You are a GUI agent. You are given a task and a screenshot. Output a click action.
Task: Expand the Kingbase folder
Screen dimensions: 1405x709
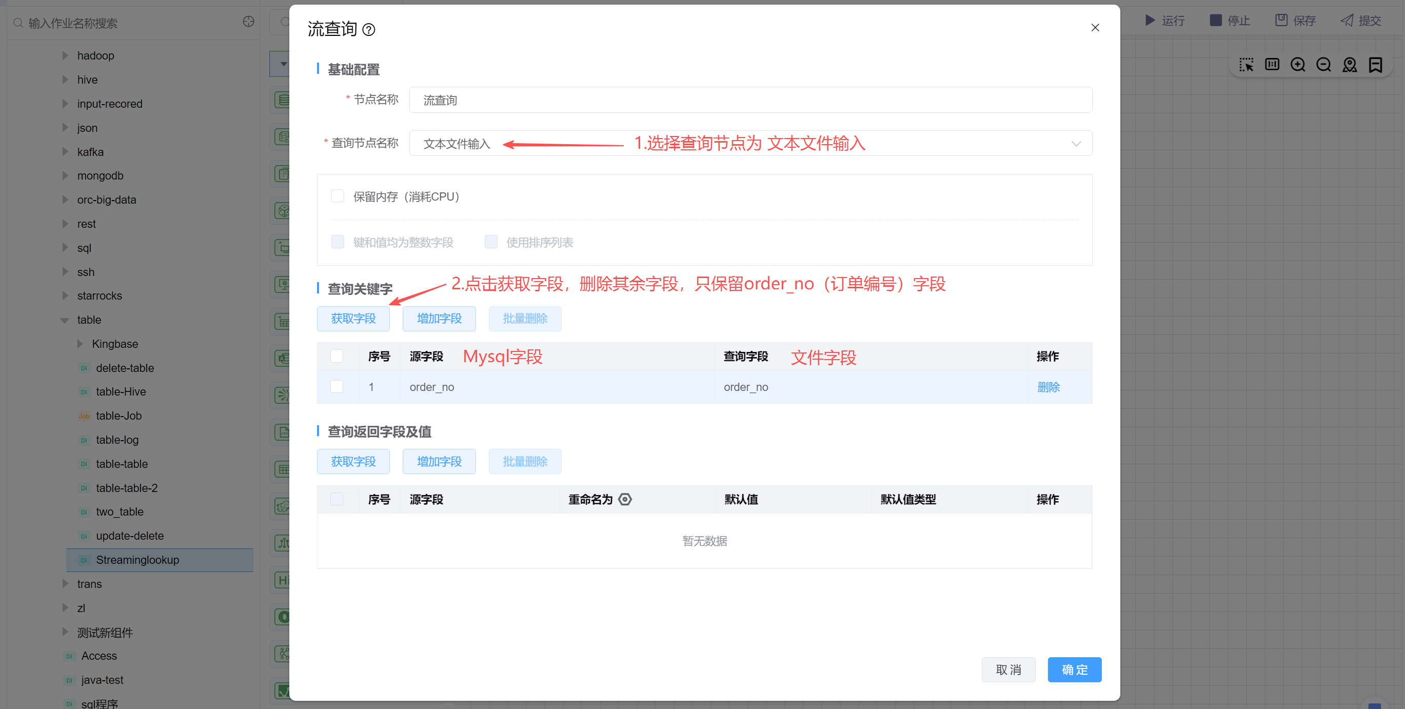click(80, 344)
